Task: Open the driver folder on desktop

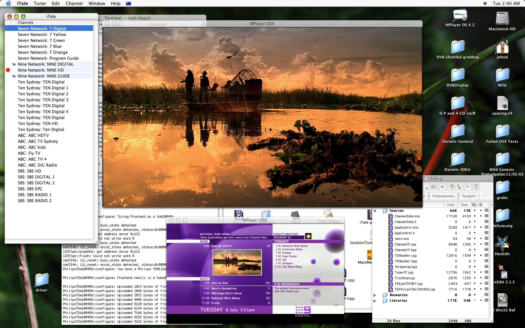Action: click(42, 280)
